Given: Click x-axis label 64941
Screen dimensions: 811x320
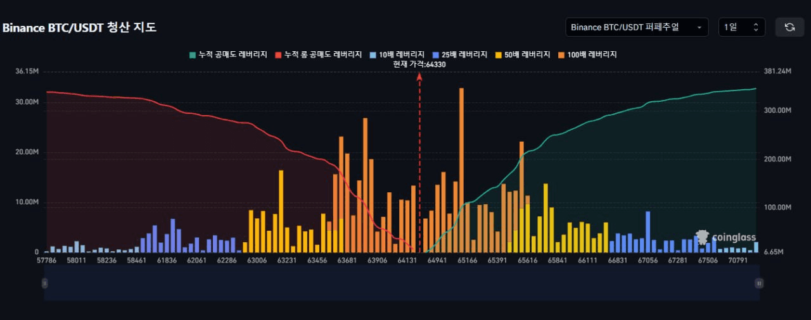Looking at the screenshot, I should pyautogui.click(x=438, y=260).
